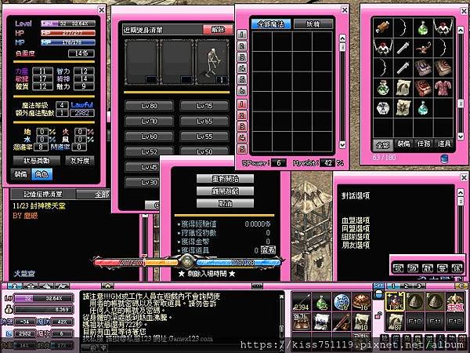Click dialogue window scrollbar up arrow
This screenshot has height=353, width=470.
pos(461,192)
